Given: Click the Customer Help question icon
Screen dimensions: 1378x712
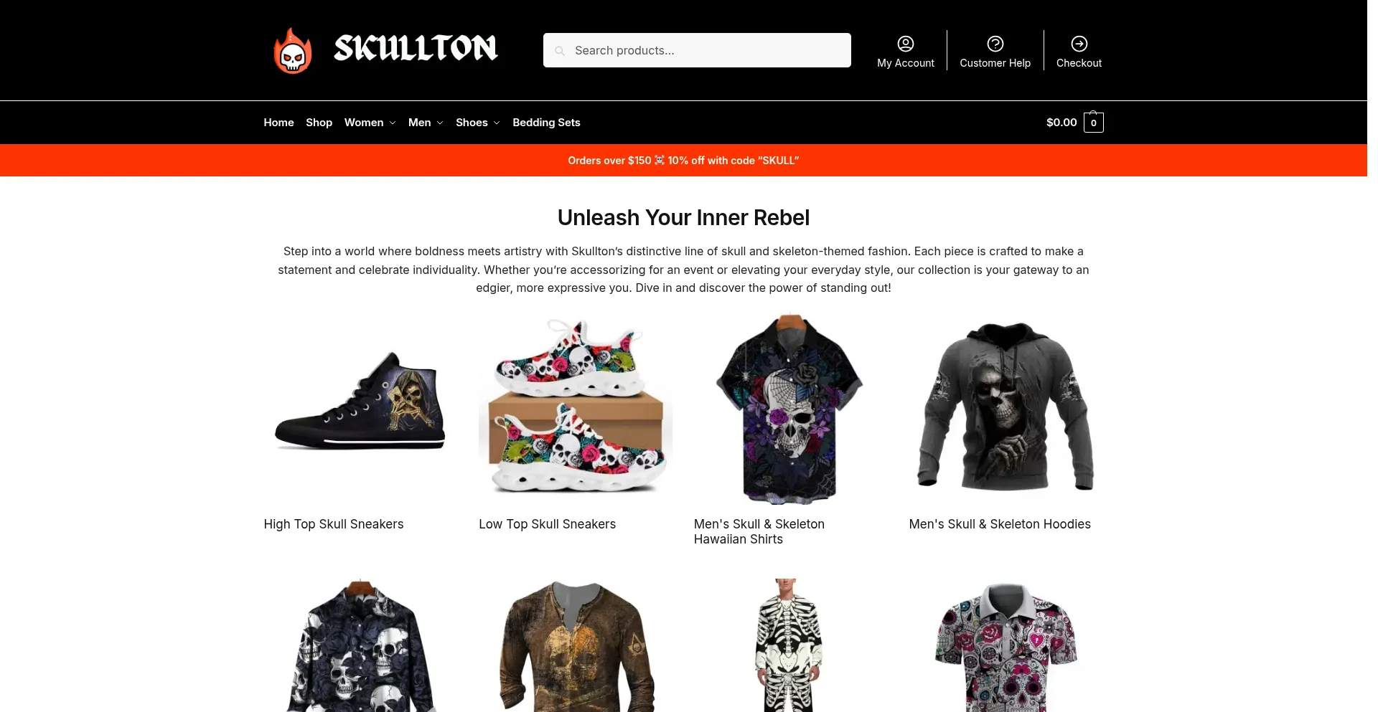Looking at the screenshot, I should click(995, 44).
